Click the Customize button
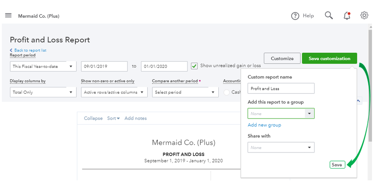This screenshot has height=191, width=386. tap(282, 59)
